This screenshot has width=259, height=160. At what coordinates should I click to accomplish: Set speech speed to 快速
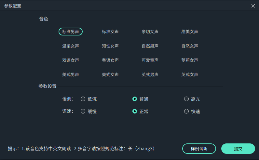tap(186, 111)
